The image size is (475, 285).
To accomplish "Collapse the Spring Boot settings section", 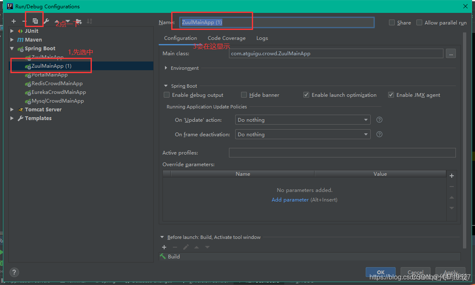I will point(166,86).
